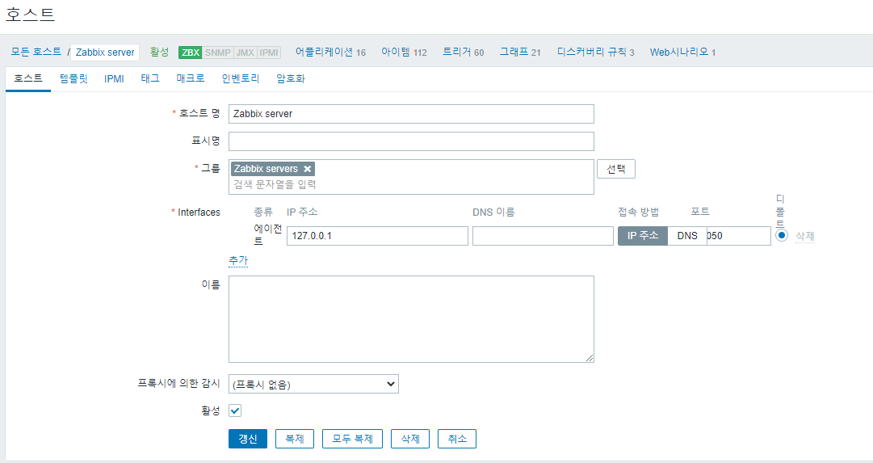
Task: Click the JMX availability badge
Action: (x=245, y=53)
